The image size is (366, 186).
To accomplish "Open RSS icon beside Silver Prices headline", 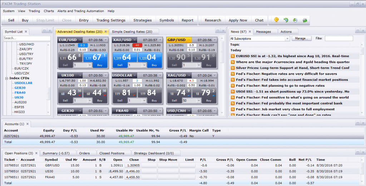I will [233, 68].
